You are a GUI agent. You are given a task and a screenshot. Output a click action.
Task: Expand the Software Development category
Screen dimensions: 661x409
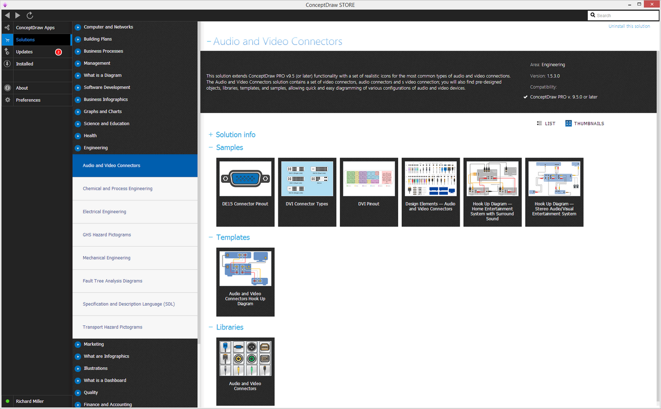(78, 87)
